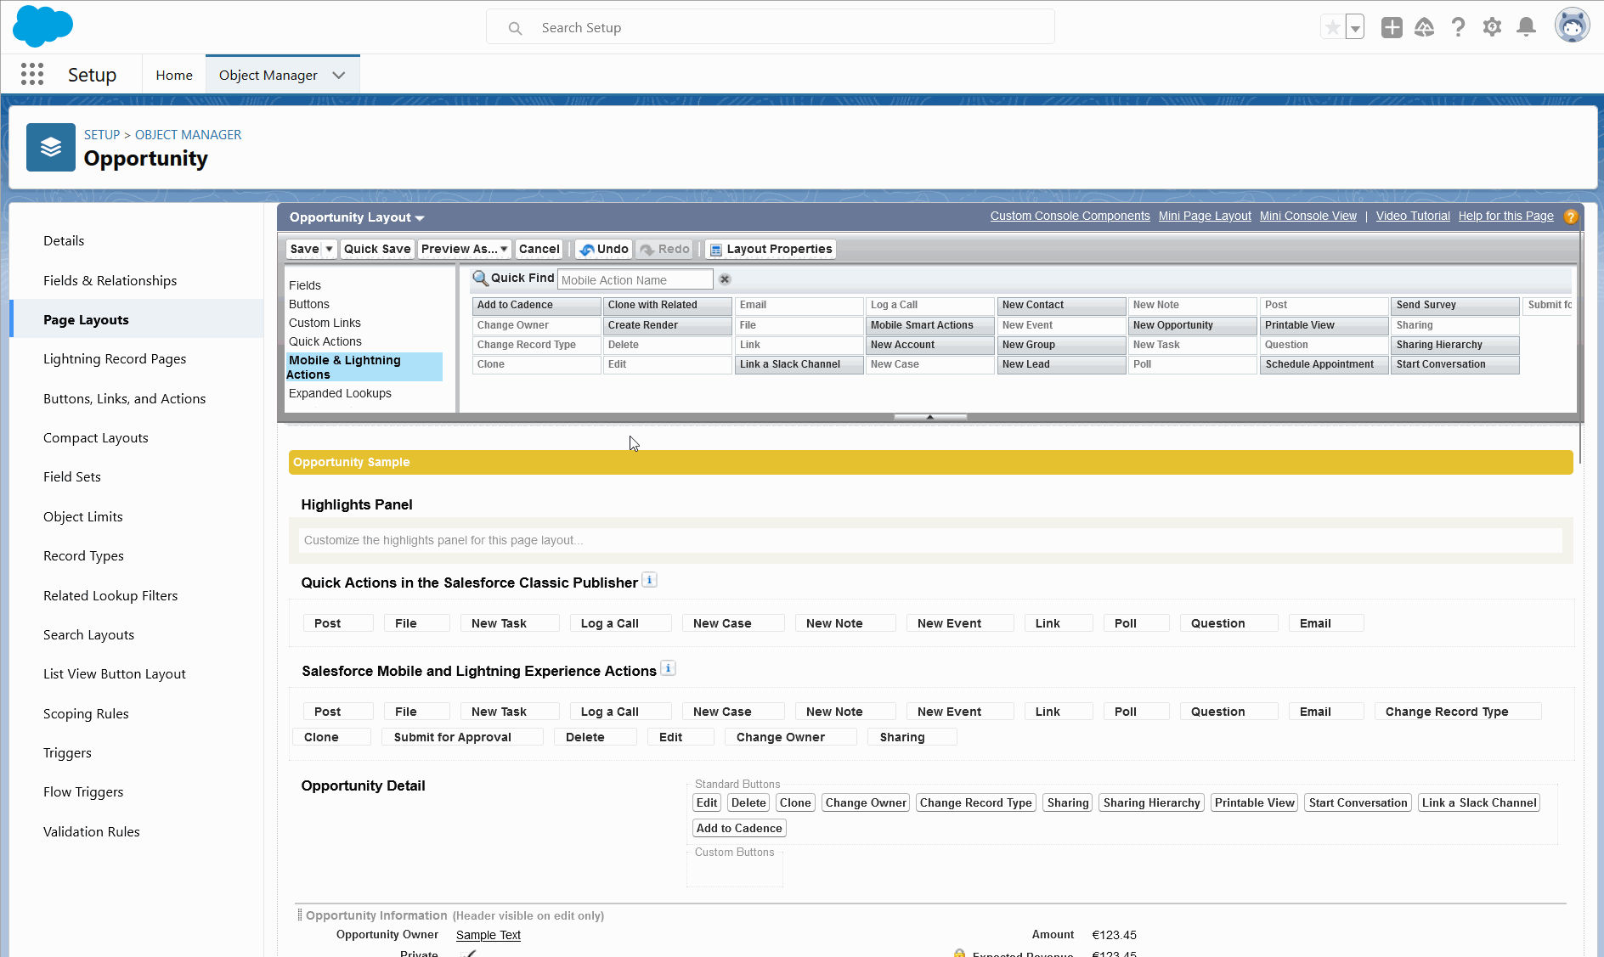This screenshot has width=1604, height=957.
Task: Open the Preview As dropdown
Action: 465,249
